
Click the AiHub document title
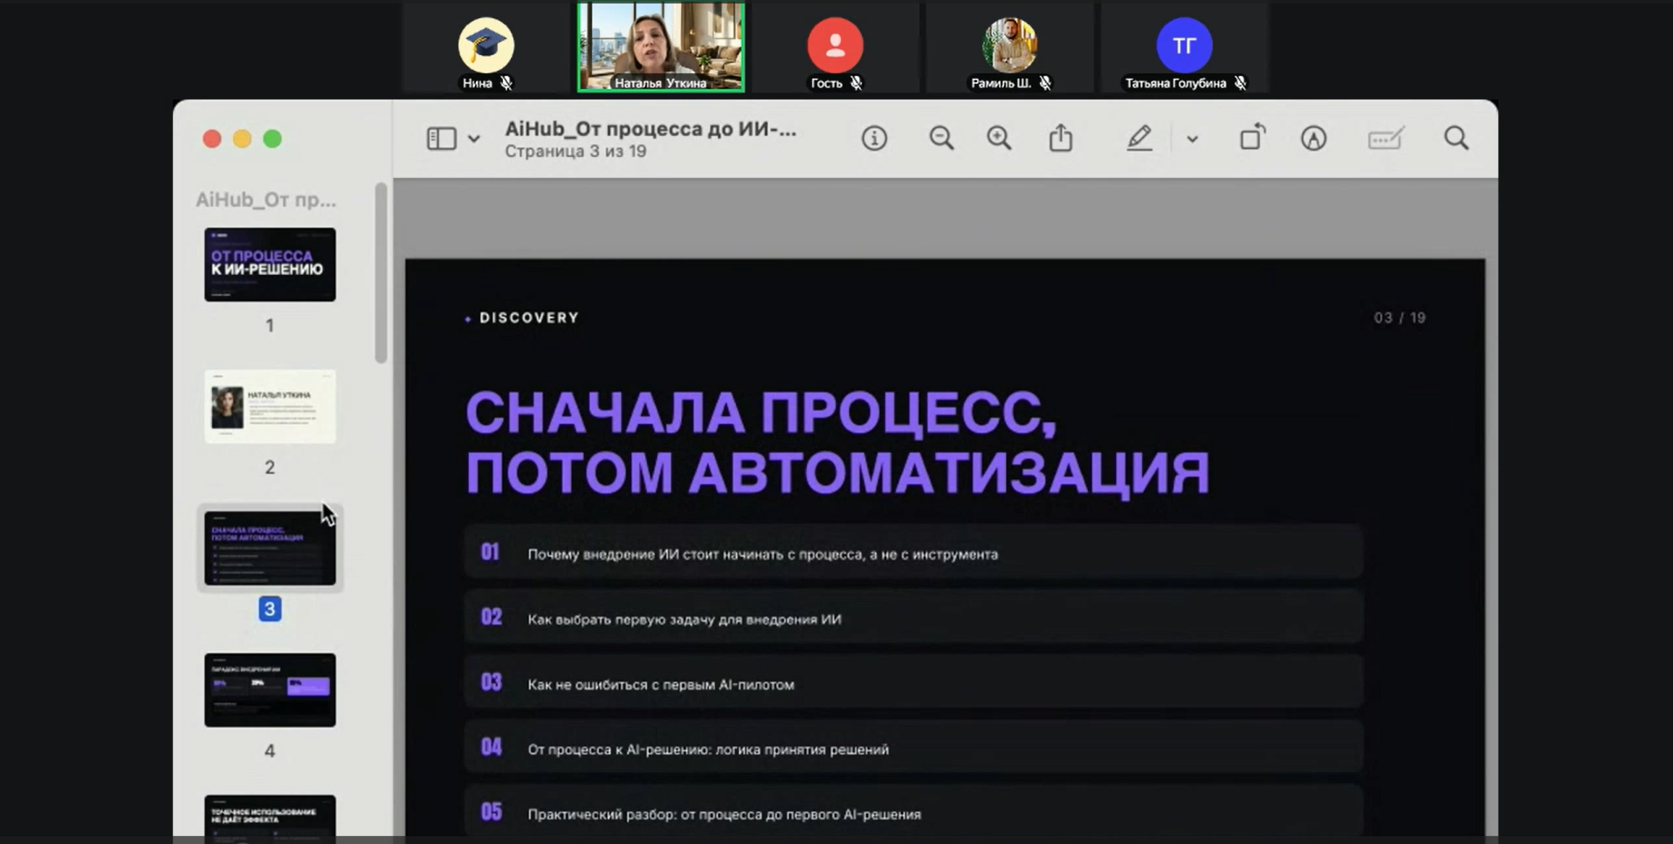tap(651, 129)
